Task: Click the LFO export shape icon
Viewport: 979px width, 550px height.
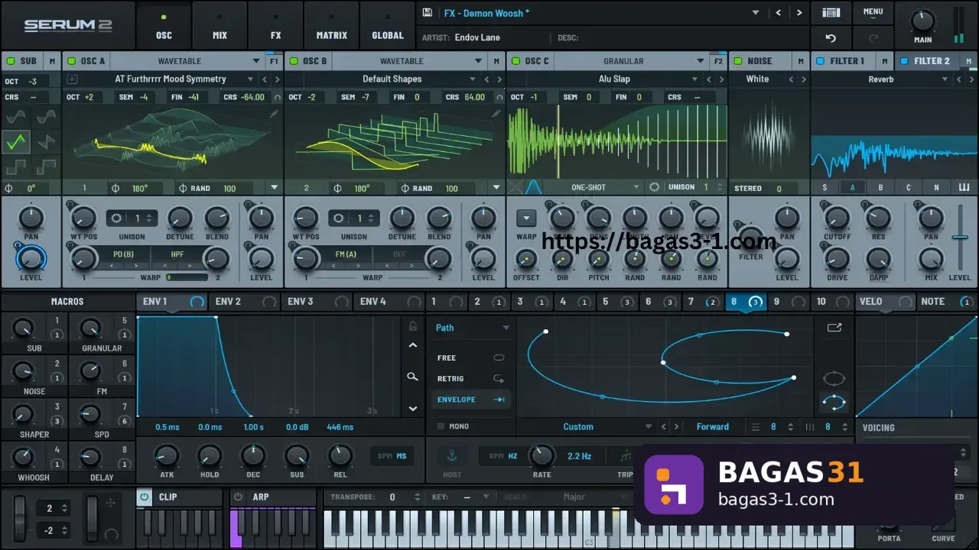Action: pyautogui.click(x=834, y=328)
